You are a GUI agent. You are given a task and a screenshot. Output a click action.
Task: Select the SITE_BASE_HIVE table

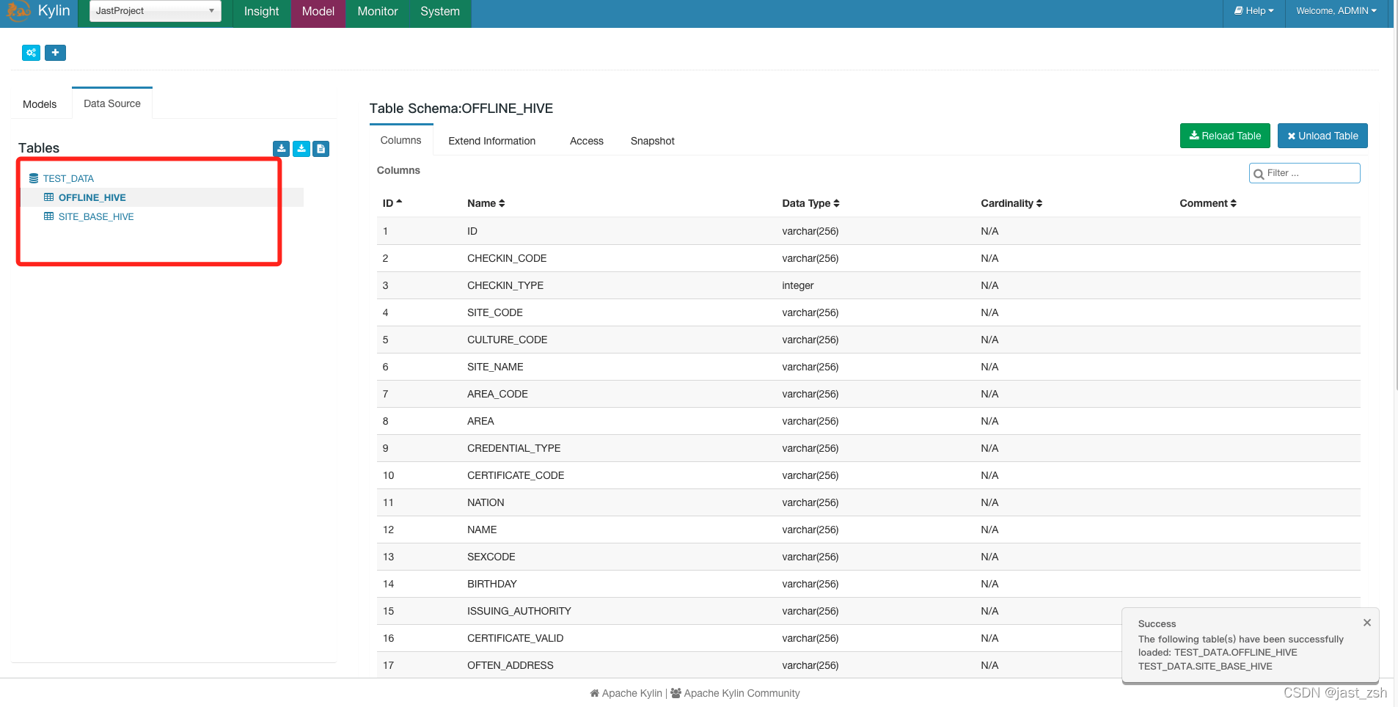pyautogui.click(x=96, y=216)
